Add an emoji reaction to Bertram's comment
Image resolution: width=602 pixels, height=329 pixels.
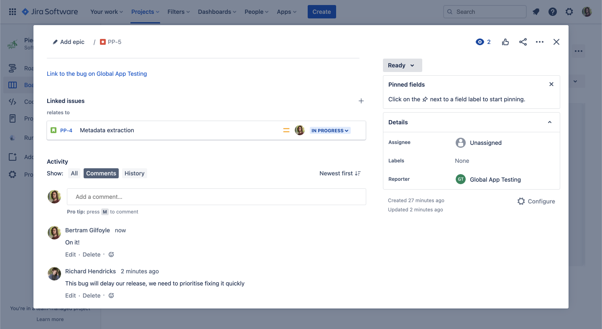(111, 254)
